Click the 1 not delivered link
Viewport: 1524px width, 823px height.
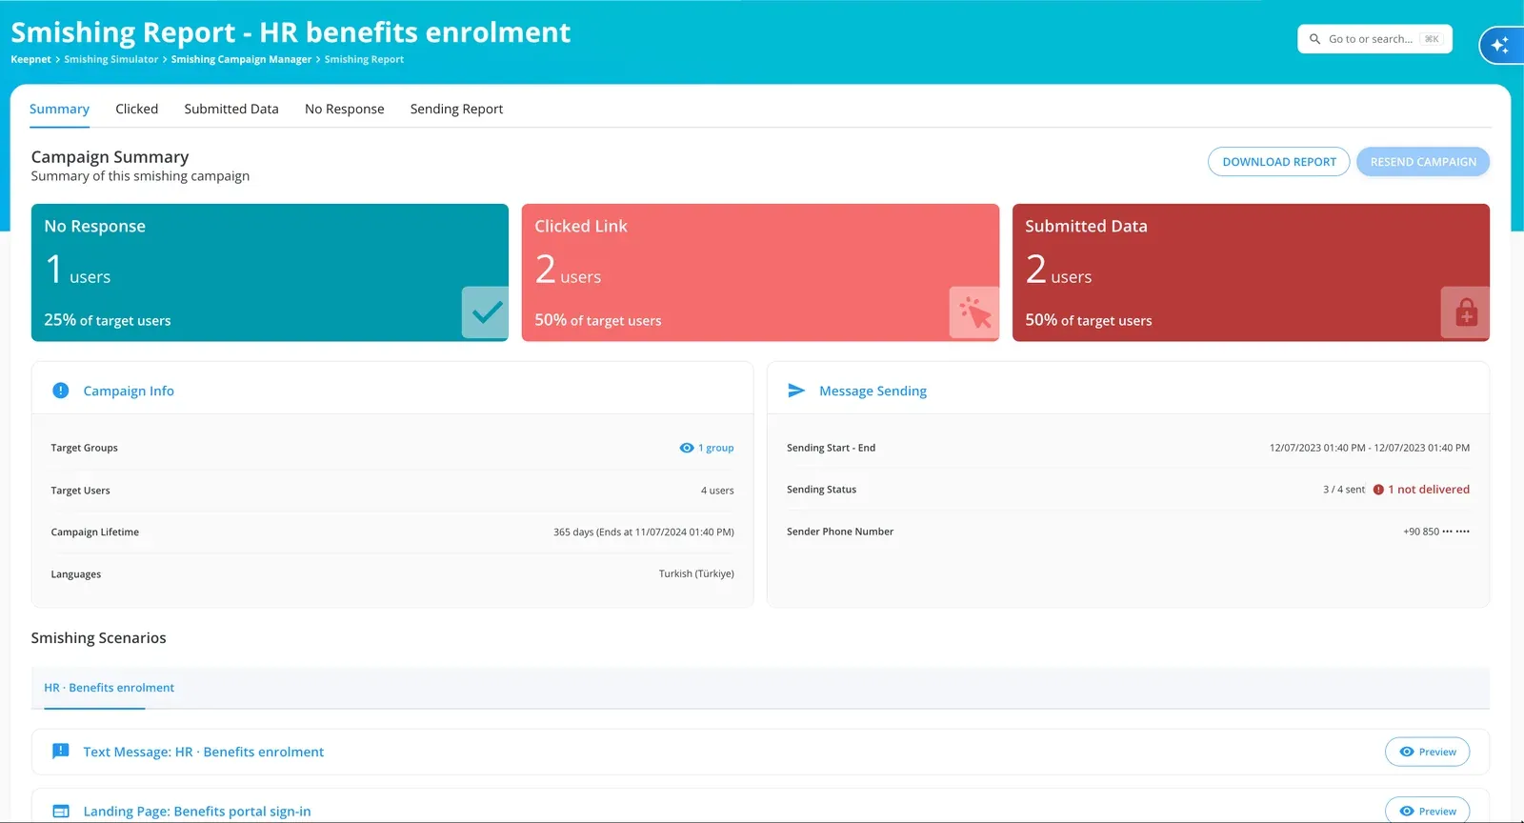pos(1428,490)
